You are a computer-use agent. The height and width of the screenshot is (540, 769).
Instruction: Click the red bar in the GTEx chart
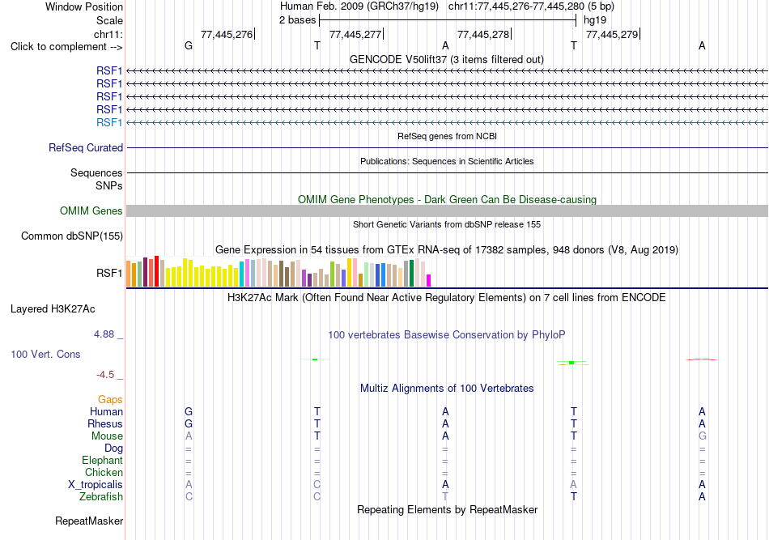click(156, 271)
